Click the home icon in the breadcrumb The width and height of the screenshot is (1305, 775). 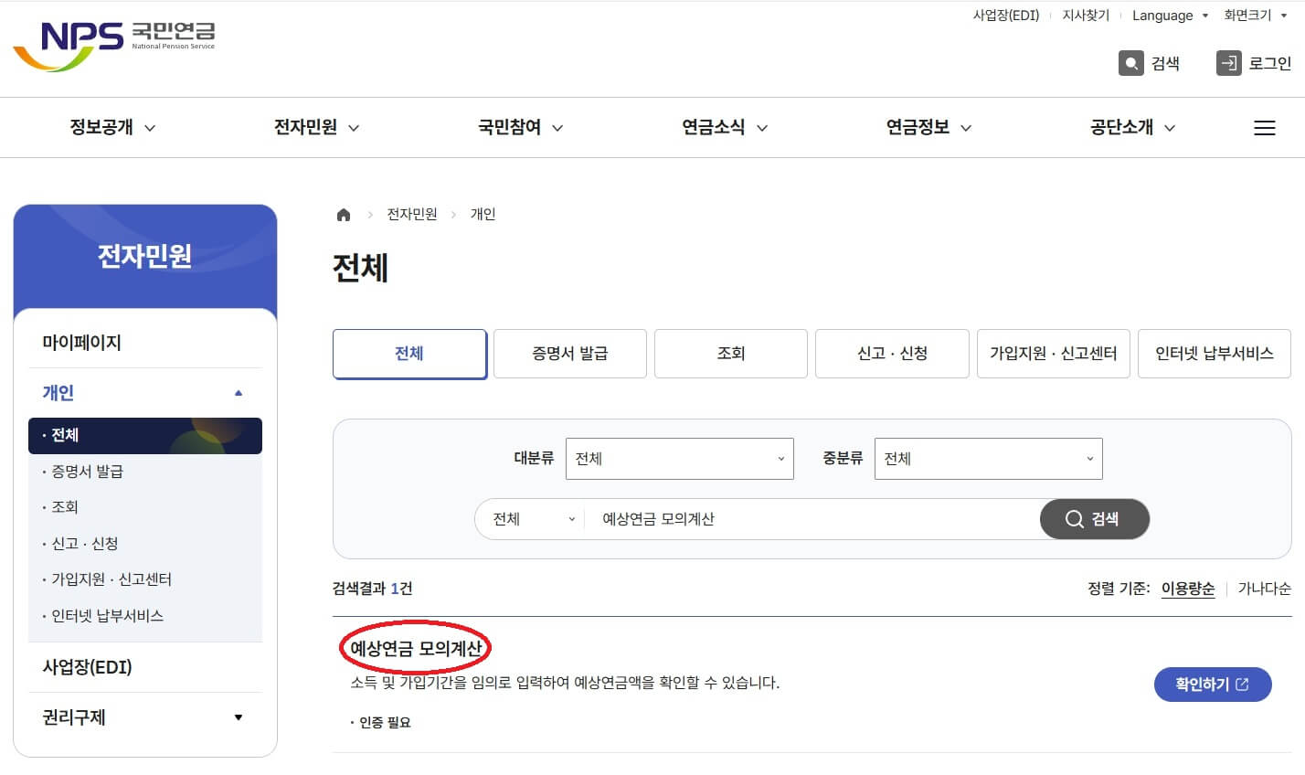344,214
